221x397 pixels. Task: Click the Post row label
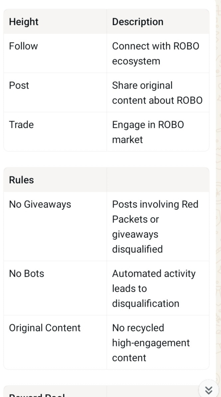[19, 85]
